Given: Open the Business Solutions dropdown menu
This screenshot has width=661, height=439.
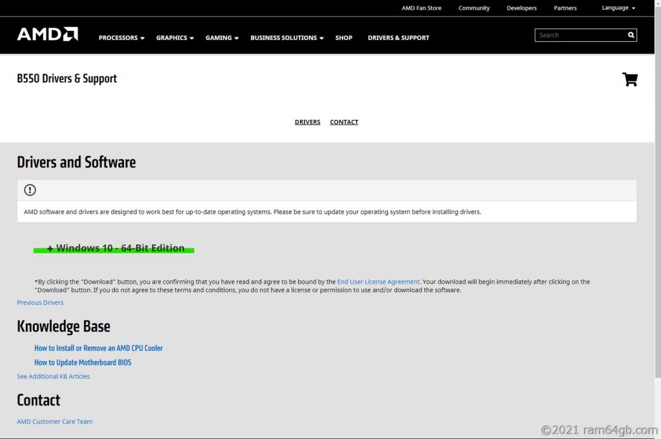Looking at the screenshot, I should point(287,38).
